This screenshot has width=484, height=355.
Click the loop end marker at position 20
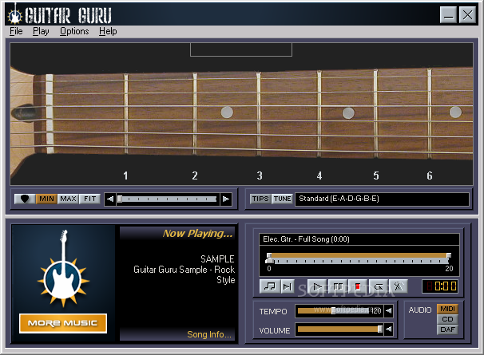tap(449, 255)
